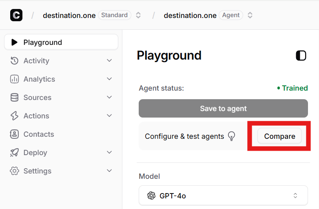The width and height of the screenshot is (319, 209).
Task: Click the Actions lightning bolt icon
Action: 14,116
